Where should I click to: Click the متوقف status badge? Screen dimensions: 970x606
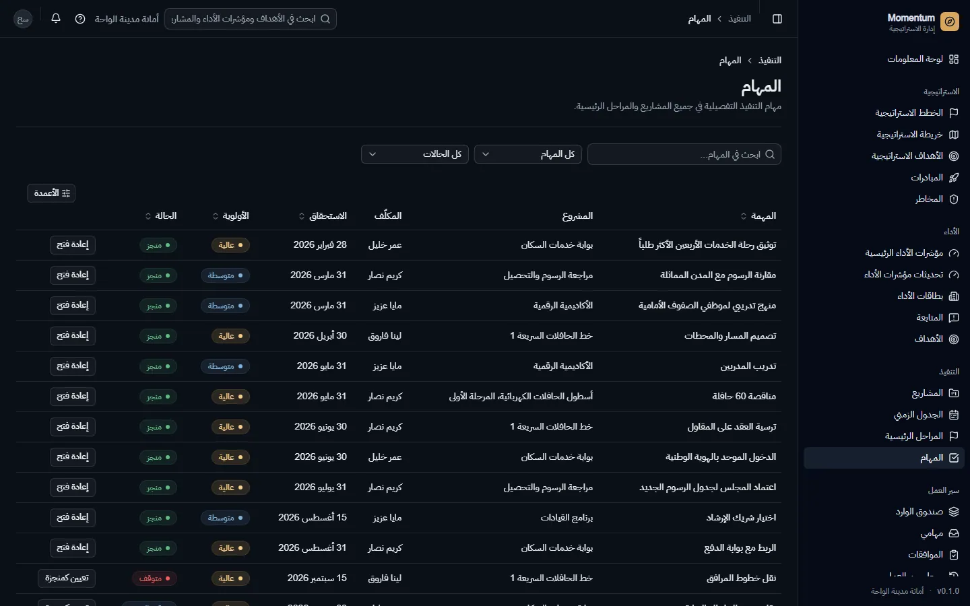pos(154,578)
